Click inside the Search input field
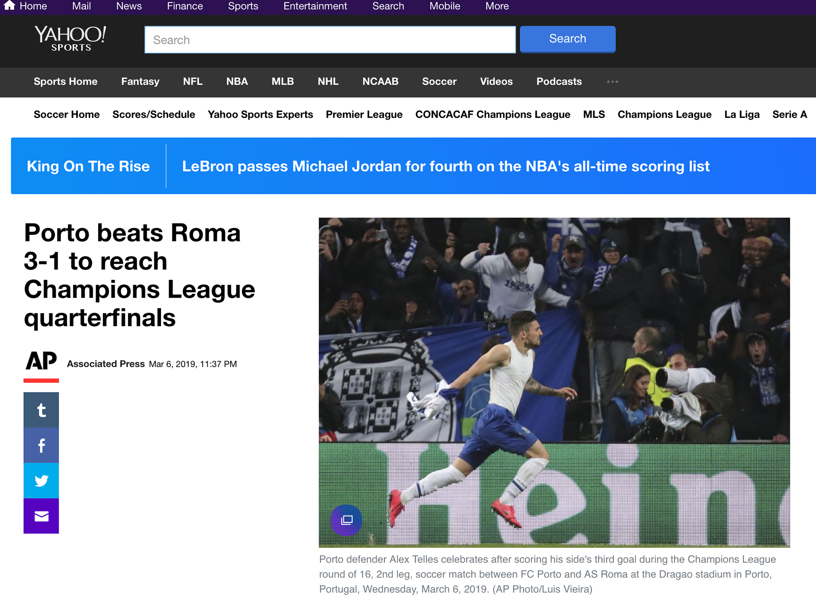Viewport: 816px width, 613px height. coord(330,40)
